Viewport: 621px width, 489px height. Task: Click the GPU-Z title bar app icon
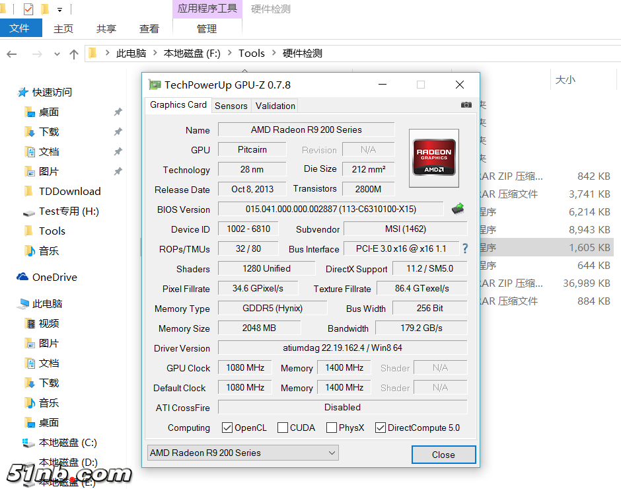[155, 85]
